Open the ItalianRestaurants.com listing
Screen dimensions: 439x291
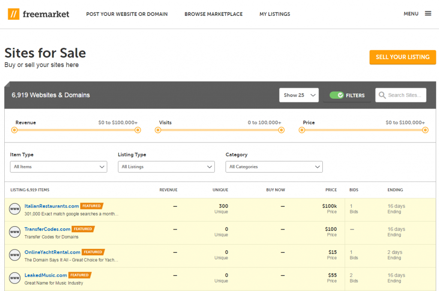click(51, 206)
